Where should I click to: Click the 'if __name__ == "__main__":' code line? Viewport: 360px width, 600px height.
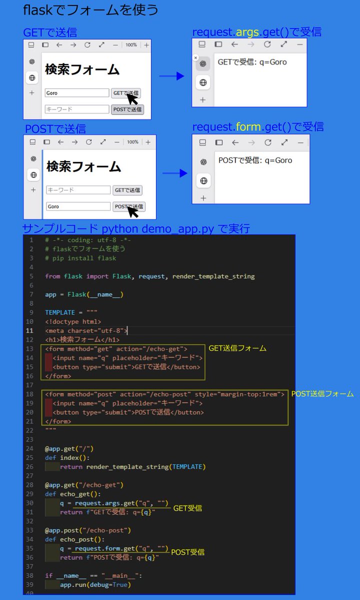pos(93,575)
